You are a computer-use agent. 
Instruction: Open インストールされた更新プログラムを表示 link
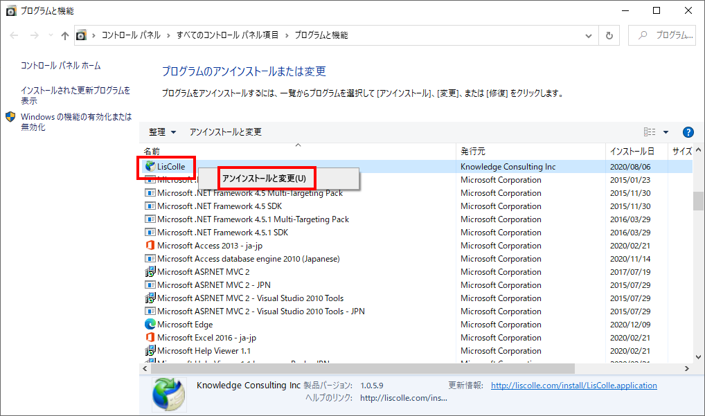(75, 96)
